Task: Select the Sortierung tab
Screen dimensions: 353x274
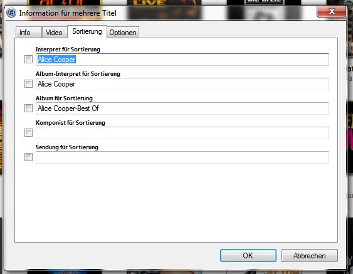Action: tap(87, 31)
